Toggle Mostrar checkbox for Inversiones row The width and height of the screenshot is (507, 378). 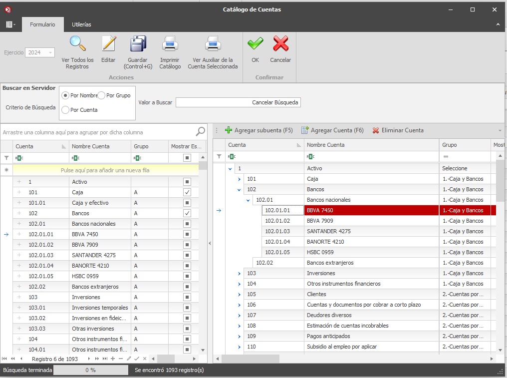[x=187, y=297]
